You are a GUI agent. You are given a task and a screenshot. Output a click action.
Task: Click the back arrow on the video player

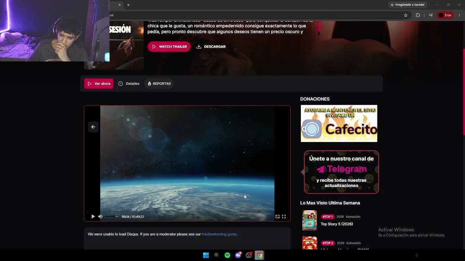(x=93, y=127)
